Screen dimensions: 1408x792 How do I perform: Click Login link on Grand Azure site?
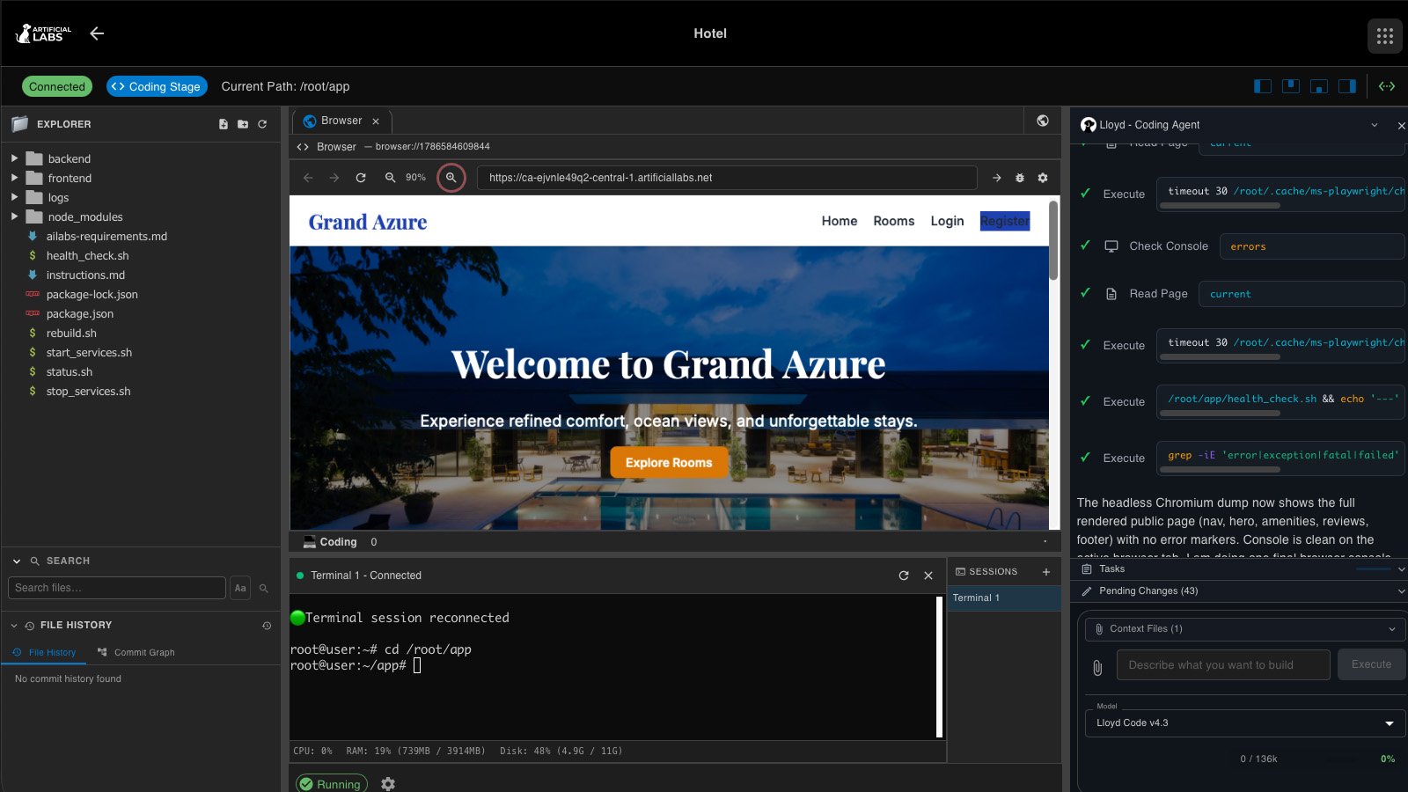948,221
